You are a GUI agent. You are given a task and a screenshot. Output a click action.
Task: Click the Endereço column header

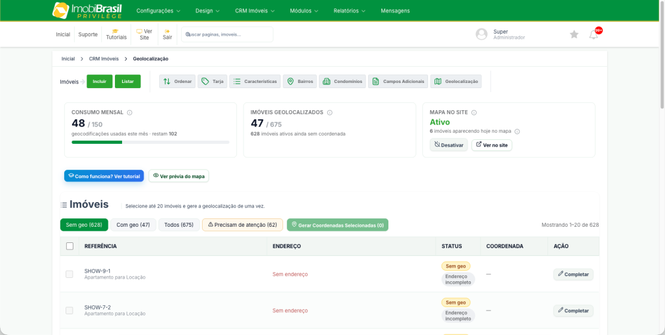(286, 246)
